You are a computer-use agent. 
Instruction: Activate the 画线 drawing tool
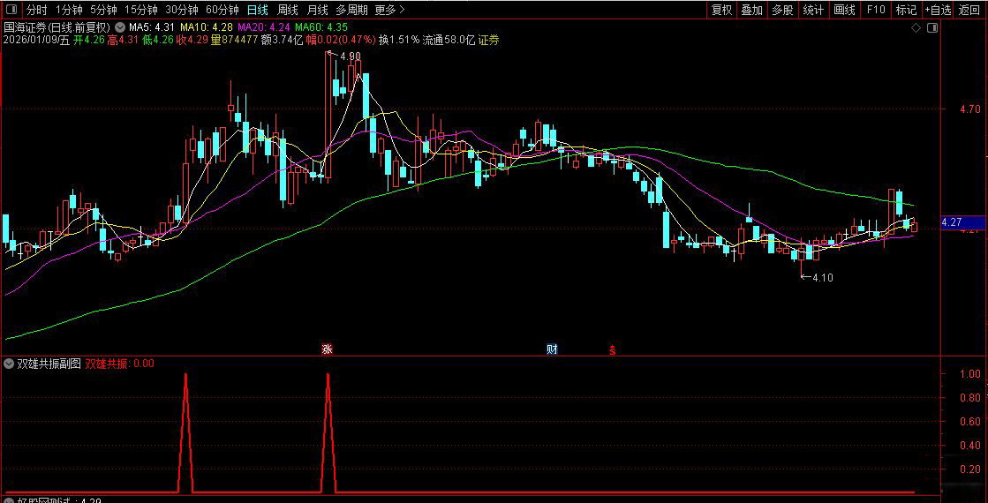[844, 10]
